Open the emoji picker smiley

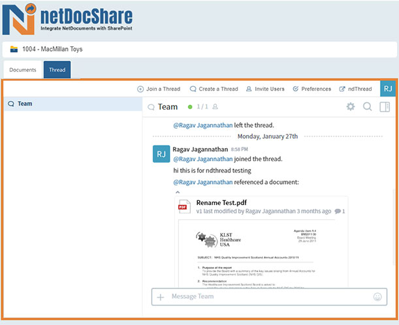(x=377, y=297)
